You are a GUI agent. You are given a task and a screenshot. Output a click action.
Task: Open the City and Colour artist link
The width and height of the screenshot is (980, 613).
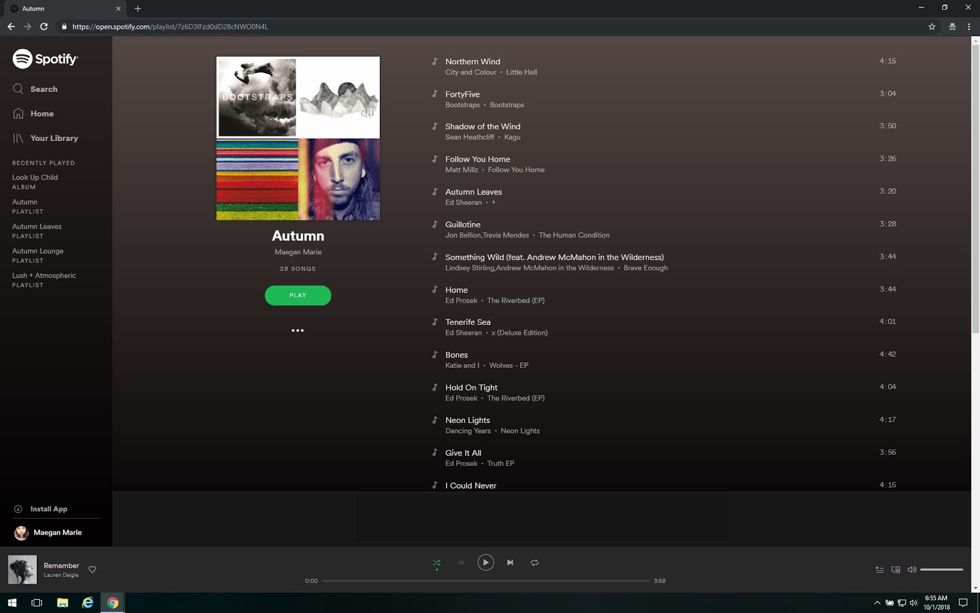coord(470,72)
